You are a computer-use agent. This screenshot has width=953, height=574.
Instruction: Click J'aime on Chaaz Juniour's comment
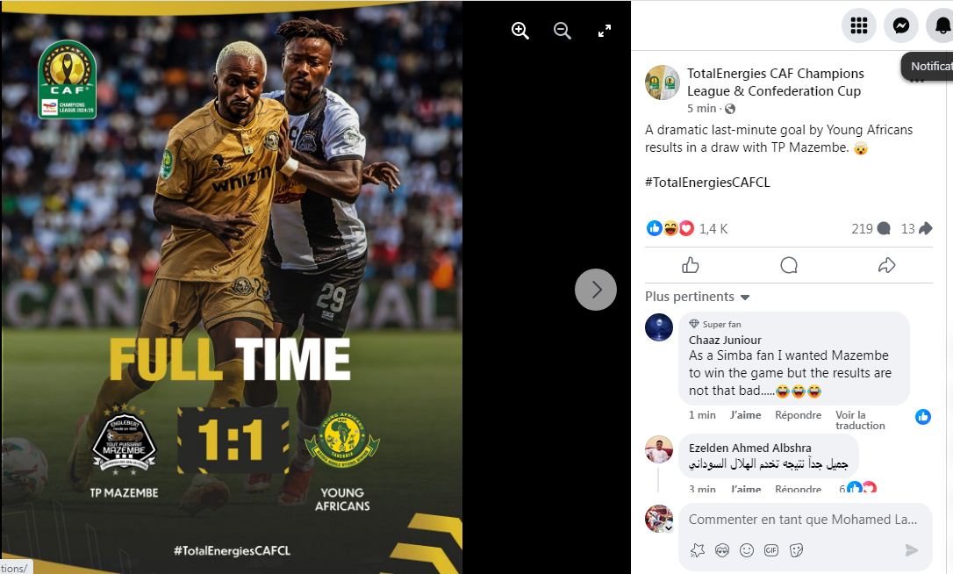click(745, 414)
